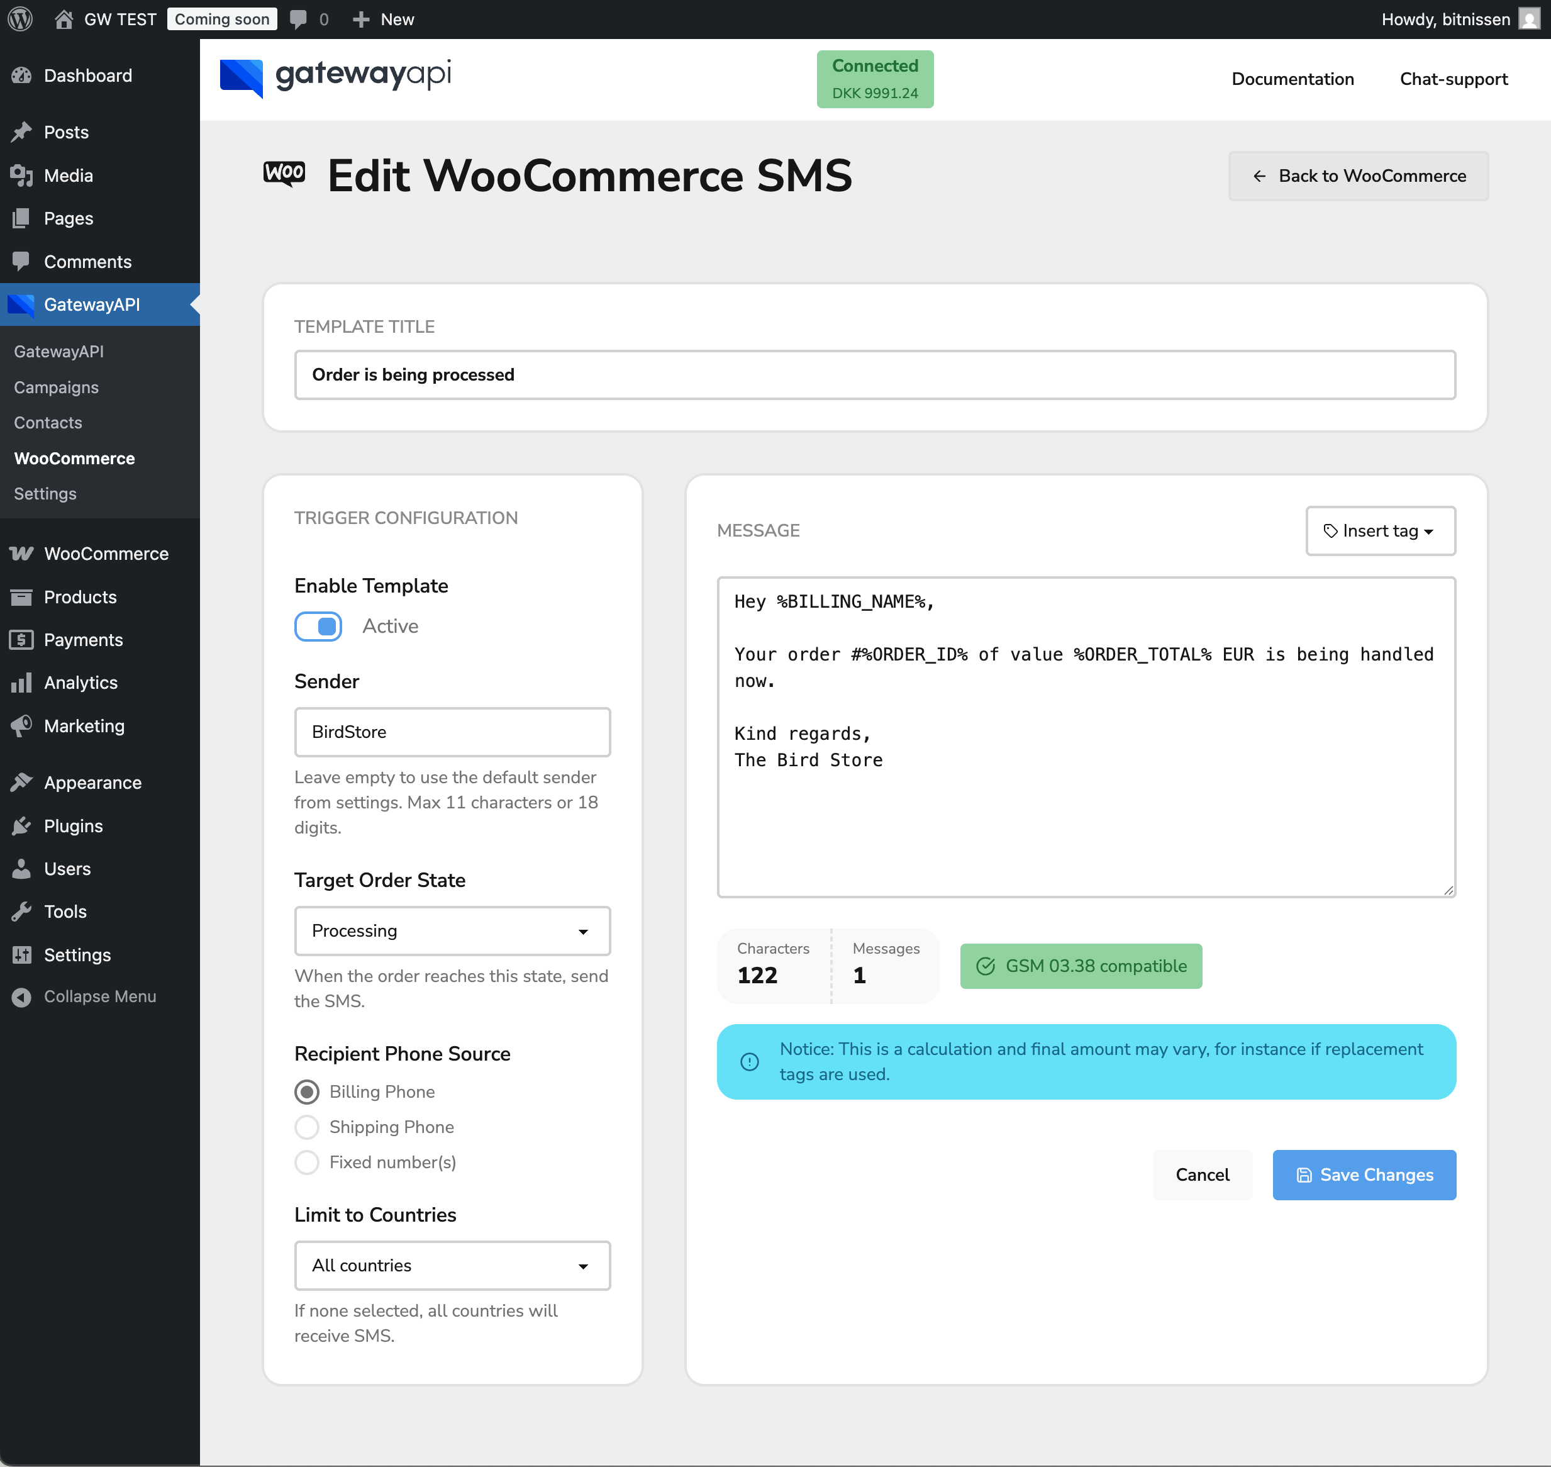1551x1467 pixels.
Task: Select the Fixed number(s) radio button
Action: (x=307, y=1162)
